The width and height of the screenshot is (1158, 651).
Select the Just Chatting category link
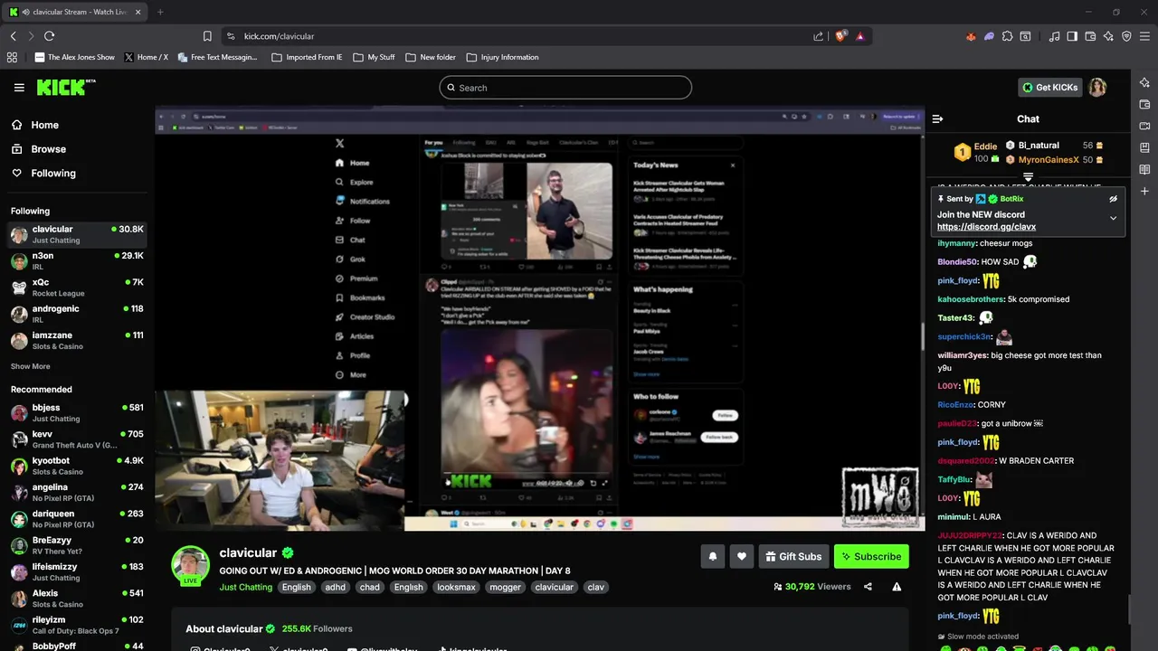[245, 587]
